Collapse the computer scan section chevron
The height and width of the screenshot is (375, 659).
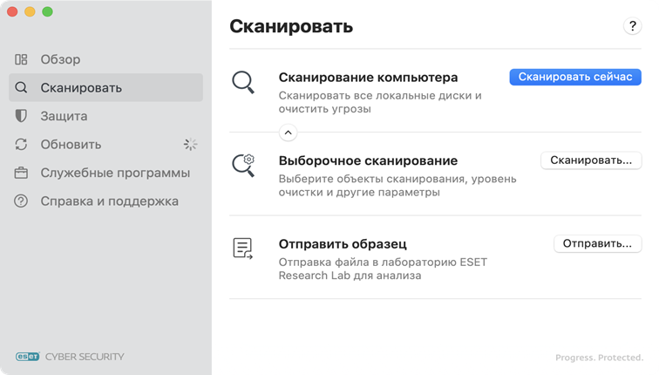[288, 133]
